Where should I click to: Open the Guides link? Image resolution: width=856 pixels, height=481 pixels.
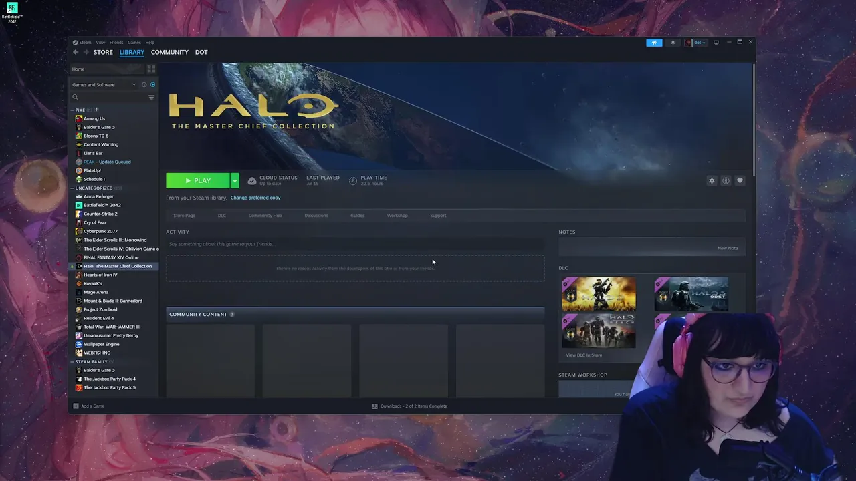click(358, 216)
